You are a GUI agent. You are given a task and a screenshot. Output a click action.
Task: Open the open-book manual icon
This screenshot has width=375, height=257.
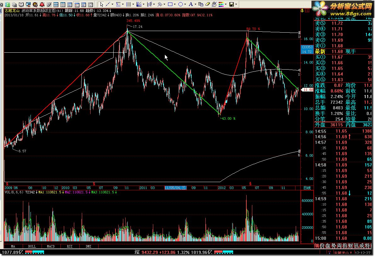[21, 4]
